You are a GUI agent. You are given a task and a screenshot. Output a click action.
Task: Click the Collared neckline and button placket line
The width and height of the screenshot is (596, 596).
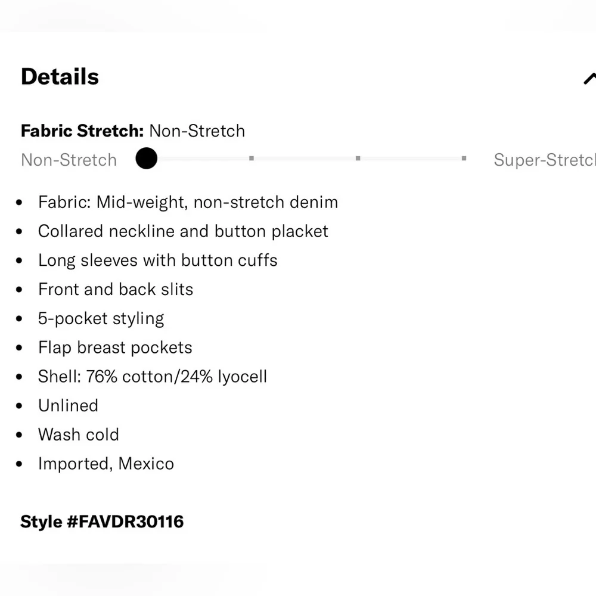pos(183,231)
